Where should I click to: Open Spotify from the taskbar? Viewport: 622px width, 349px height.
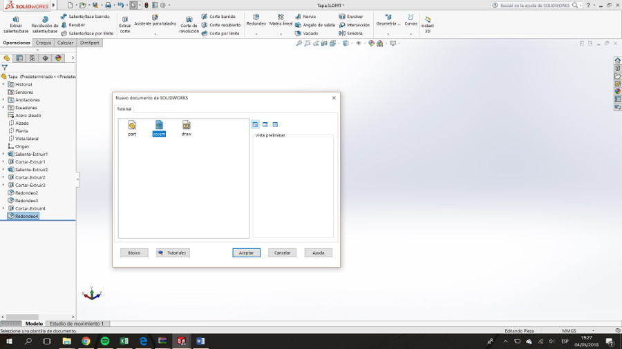(105, 341)
